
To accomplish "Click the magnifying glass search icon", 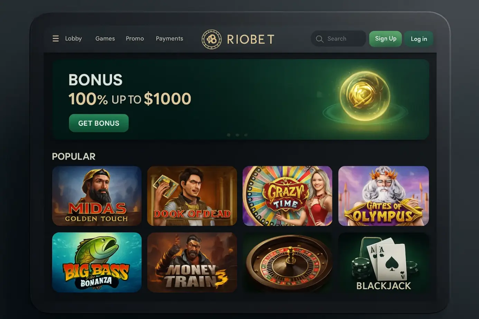I will coord(320,39).
